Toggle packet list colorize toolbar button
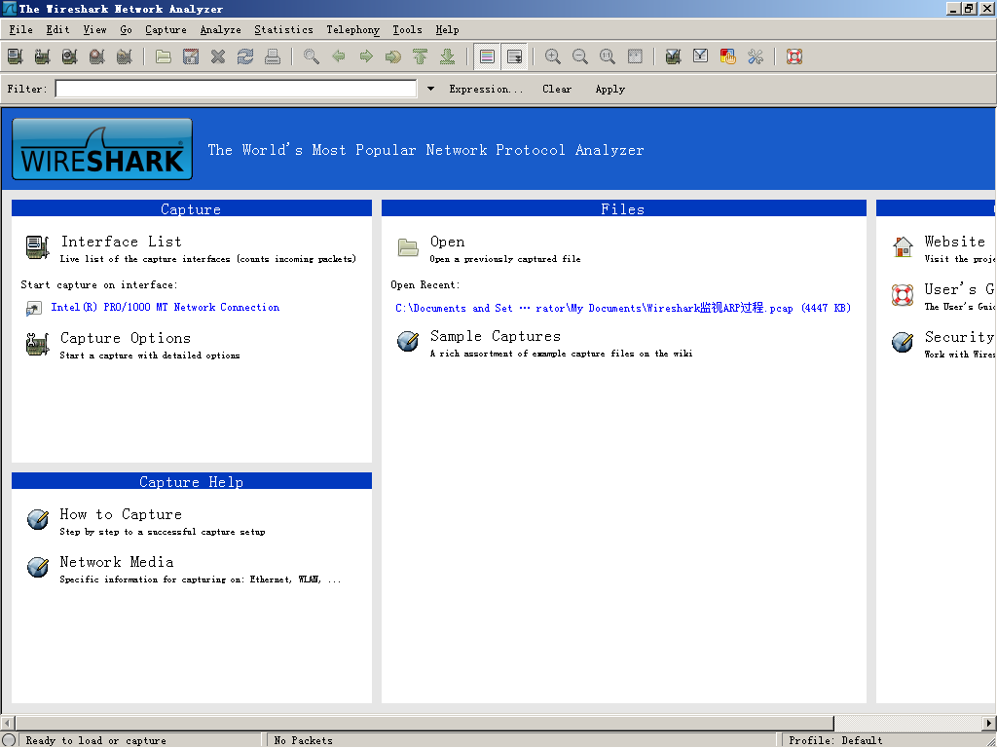Viewport: 997px width, 748px height. coord(487,56)
